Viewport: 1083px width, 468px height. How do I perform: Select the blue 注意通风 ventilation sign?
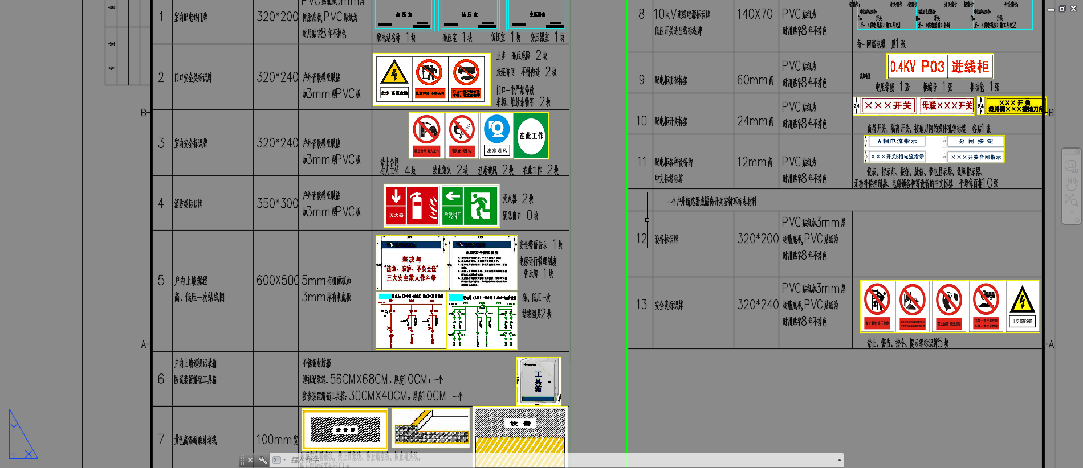(497, 136)
